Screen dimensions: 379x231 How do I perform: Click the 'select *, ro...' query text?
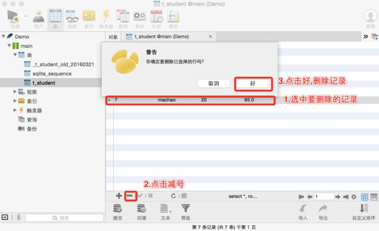point(243,196)
